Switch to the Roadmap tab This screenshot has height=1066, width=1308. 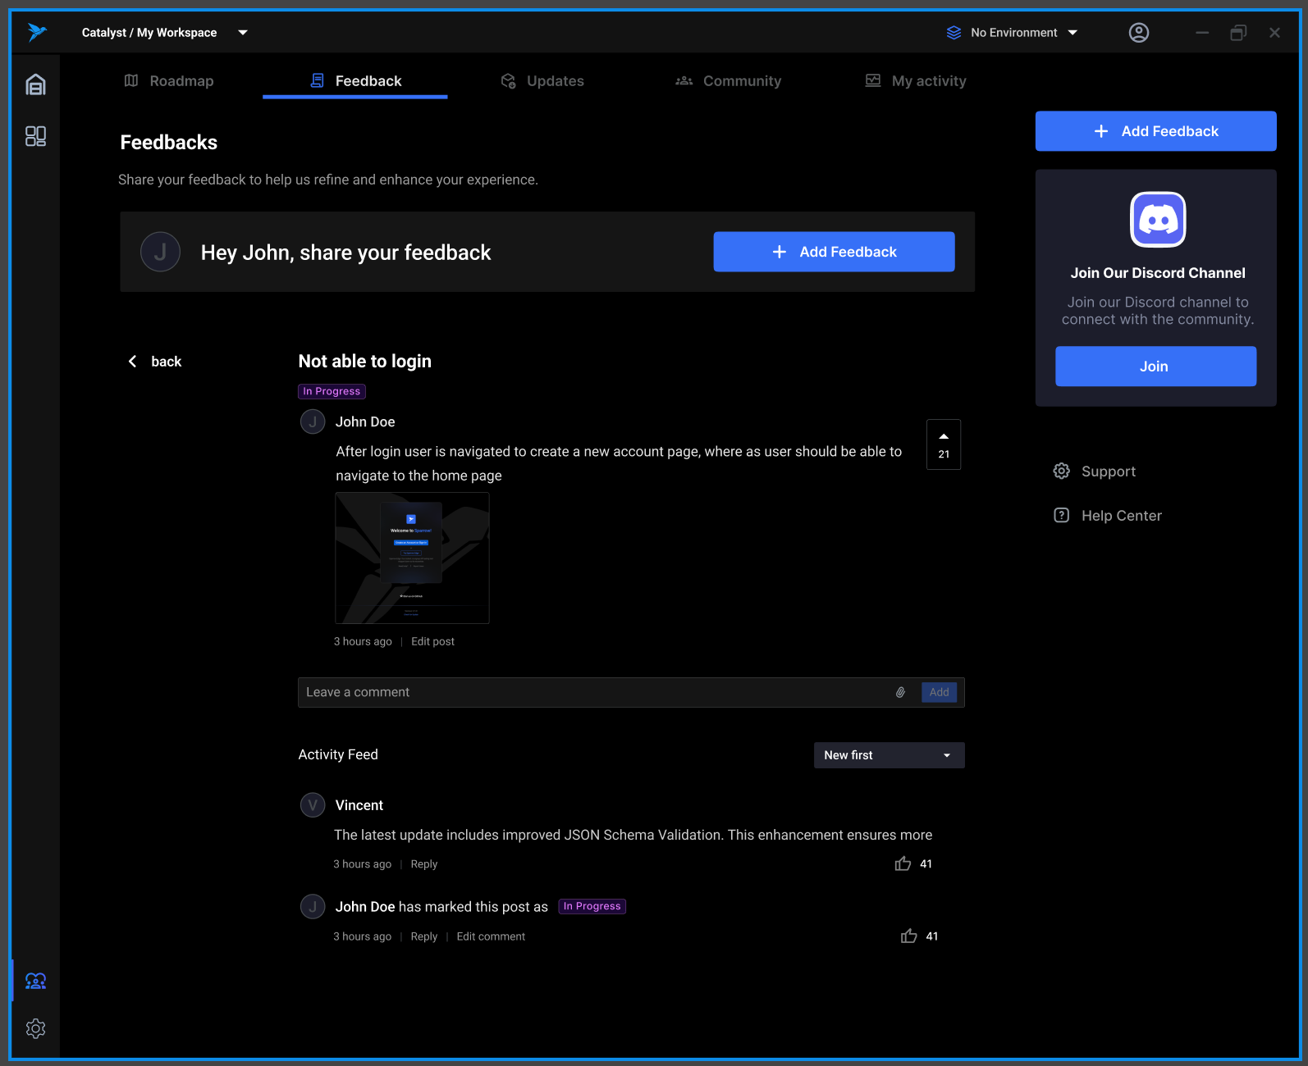pos(169,81)
